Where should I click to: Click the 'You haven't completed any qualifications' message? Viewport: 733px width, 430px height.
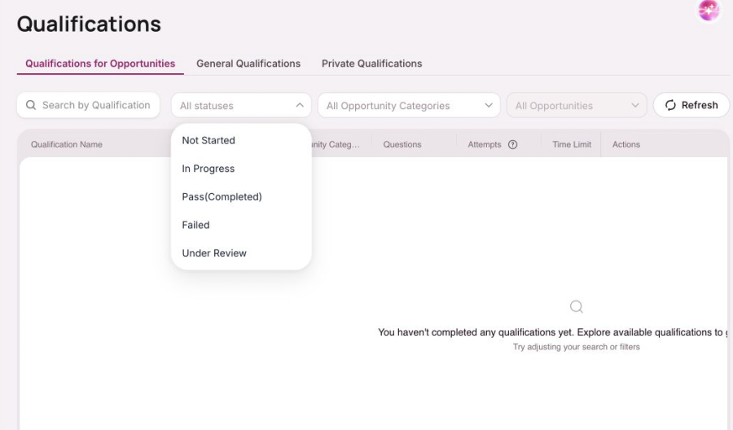[553, 332]
